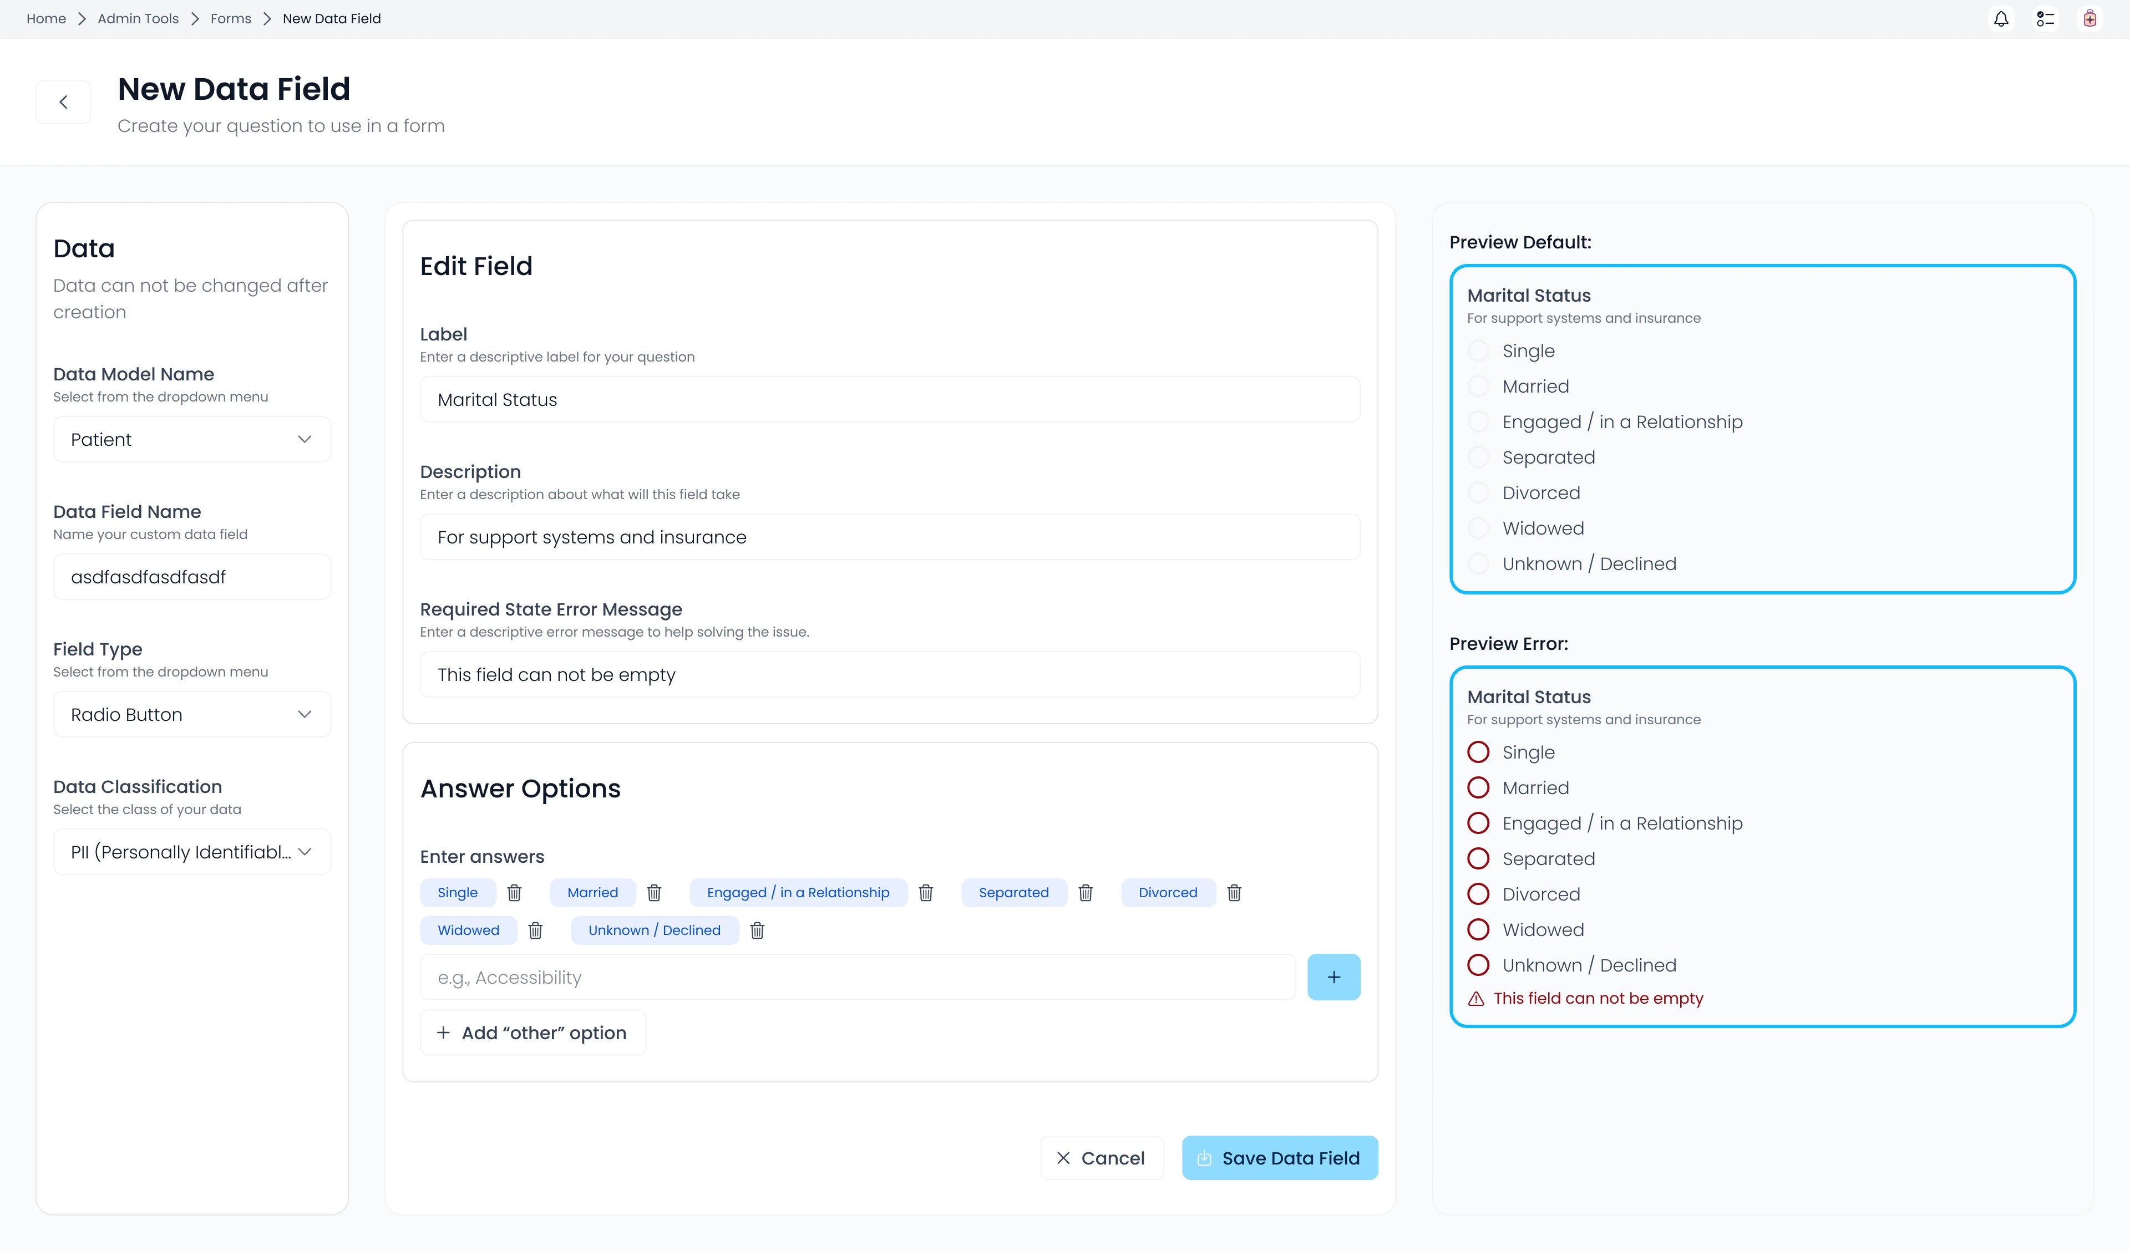Open the user profile avatar icon
This screenshot has height=1251, width=2130.
(2090, 19)
